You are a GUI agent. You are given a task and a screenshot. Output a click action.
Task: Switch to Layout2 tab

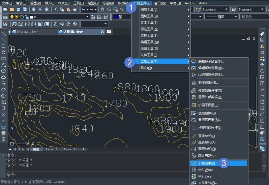[x=70, y=149]
